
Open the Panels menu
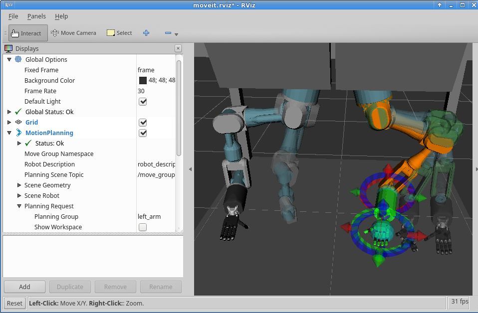click(x=36, y=16)
